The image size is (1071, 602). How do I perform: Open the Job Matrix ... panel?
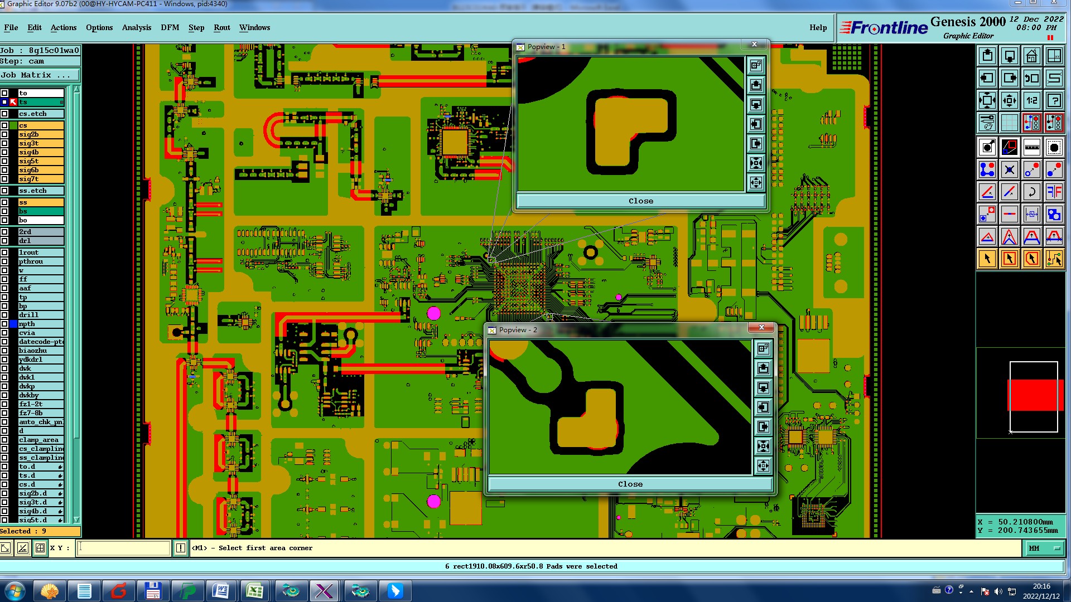click(40, 75)
